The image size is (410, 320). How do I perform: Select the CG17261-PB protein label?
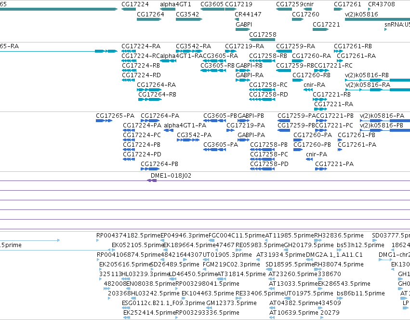pos(357,135)
